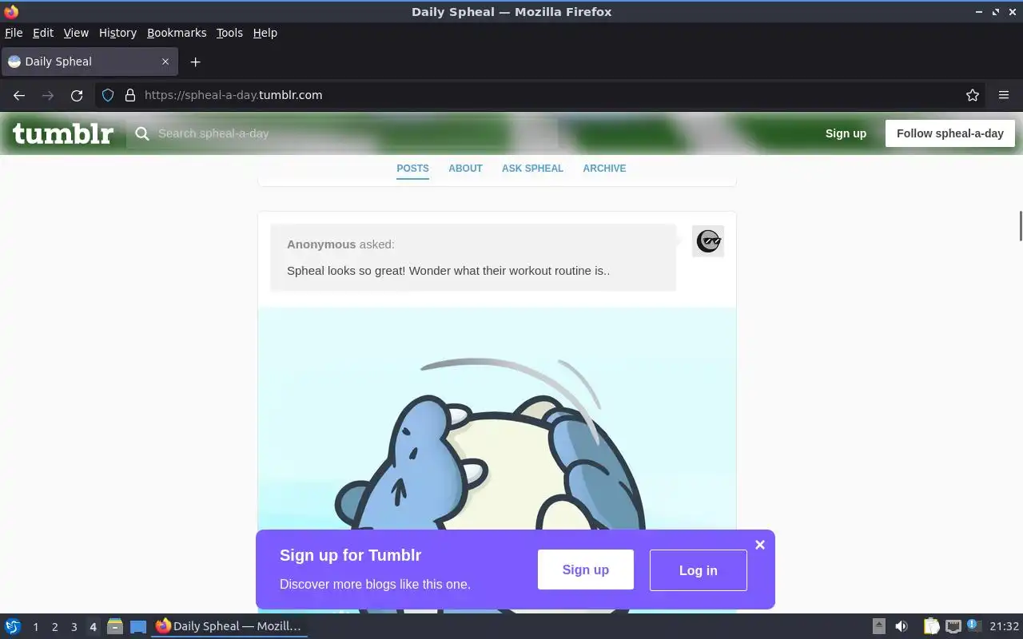The height and width of the screenshot is (639, 1023).
Task: Switch to workspace 1
Action: [x=35, y=627]
